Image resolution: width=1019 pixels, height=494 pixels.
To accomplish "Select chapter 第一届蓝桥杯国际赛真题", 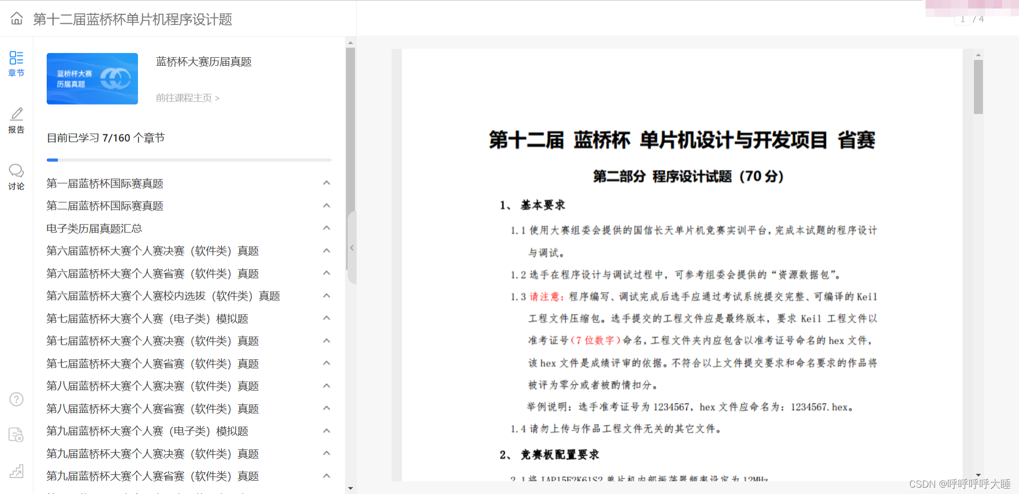I will [105, 184].
